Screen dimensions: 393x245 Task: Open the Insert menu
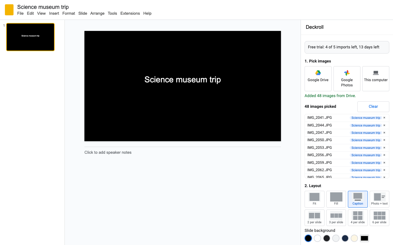click(x=54, y=13)
